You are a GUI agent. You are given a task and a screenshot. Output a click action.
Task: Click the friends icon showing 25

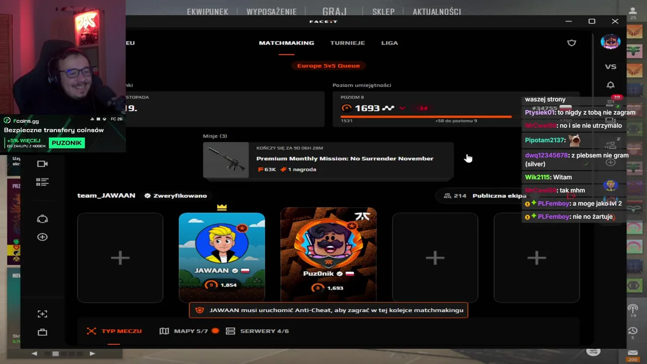click(x=633, y=13)
